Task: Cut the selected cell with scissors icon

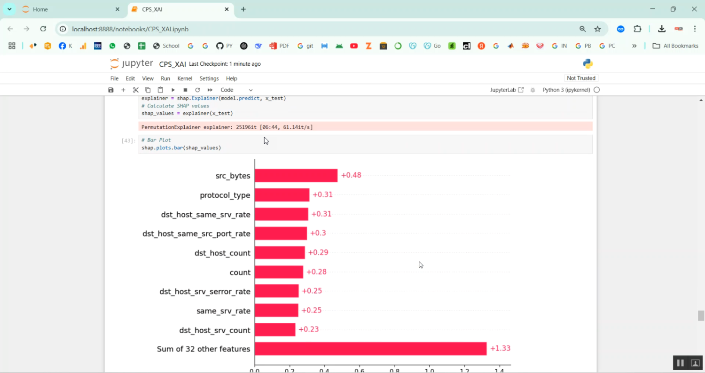Action: pyautogui.click(x=135, y=90)
